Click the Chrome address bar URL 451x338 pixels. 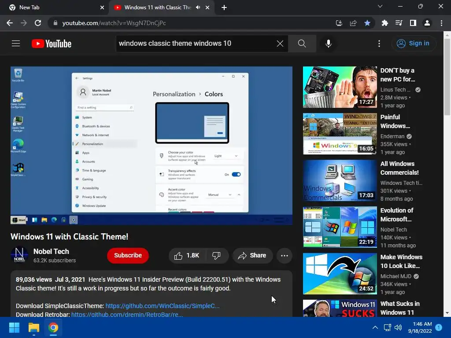114,23
